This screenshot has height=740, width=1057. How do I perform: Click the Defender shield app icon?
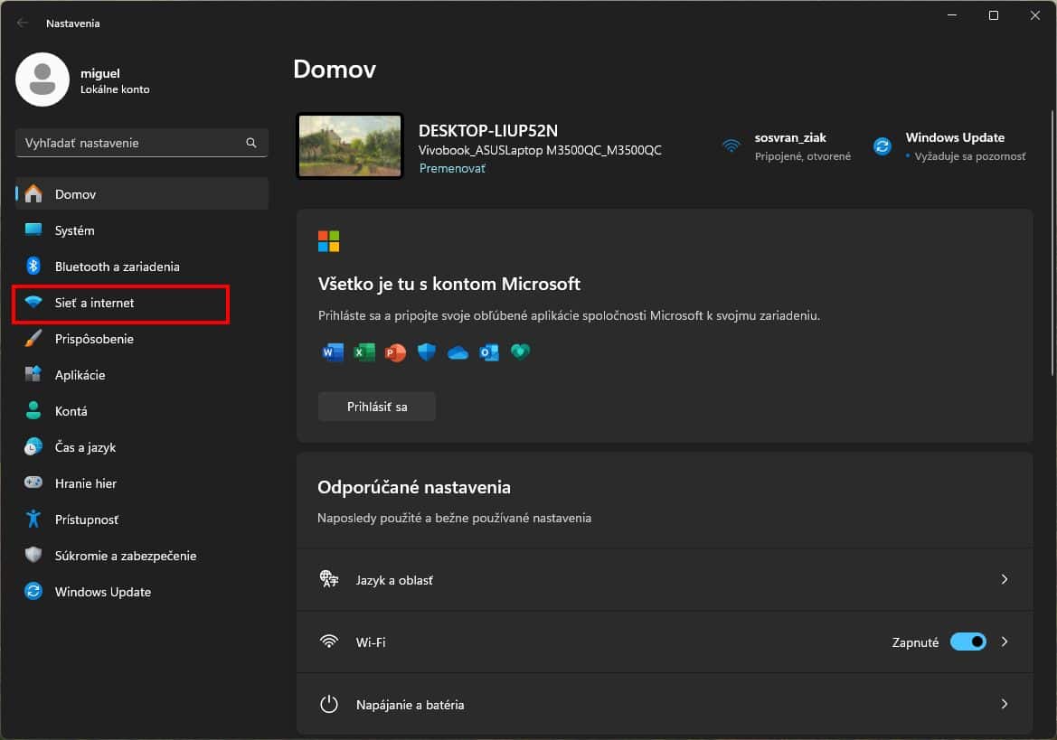[427, 351]
